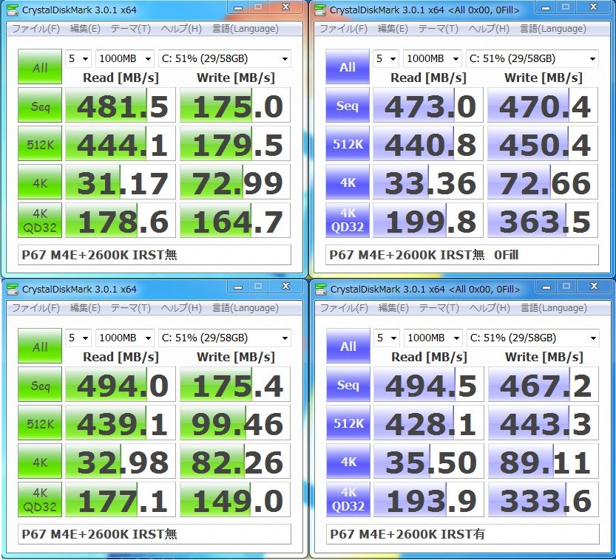This screenshot has width=616, height=560.
Task: Open test count dropdown in bottom-right window
Action: coord(387,338)
